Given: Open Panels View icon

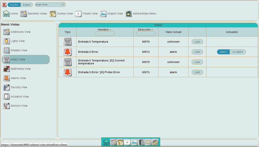Looking at the screenshot, I should point(78,14).
